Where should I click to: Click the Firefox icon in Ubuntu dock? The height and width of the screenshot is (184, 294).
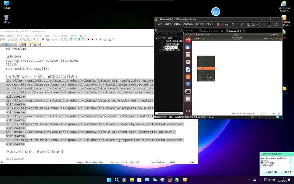tap(188, 40)
